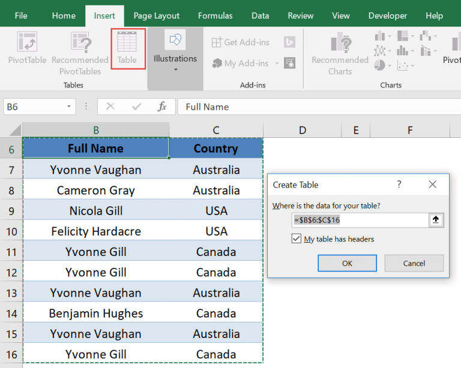The height and width of the screenshot is (368, 461).
Task: Click Cancel in Create Table dialog
Action: (x=414, y=263)
